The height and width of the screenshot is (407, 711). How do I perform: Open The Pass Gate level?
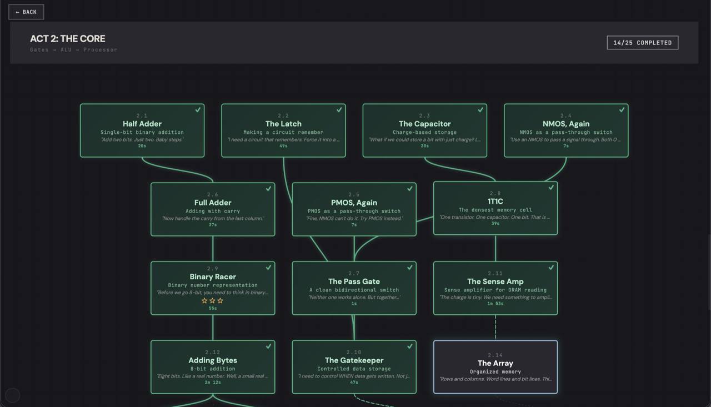coord(354,288)
